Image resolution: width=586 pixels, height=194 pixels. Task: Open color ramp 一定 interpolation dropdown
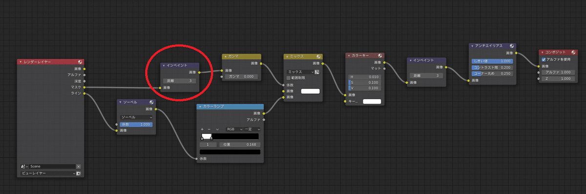pyautogui.click(x=252, y=129)
